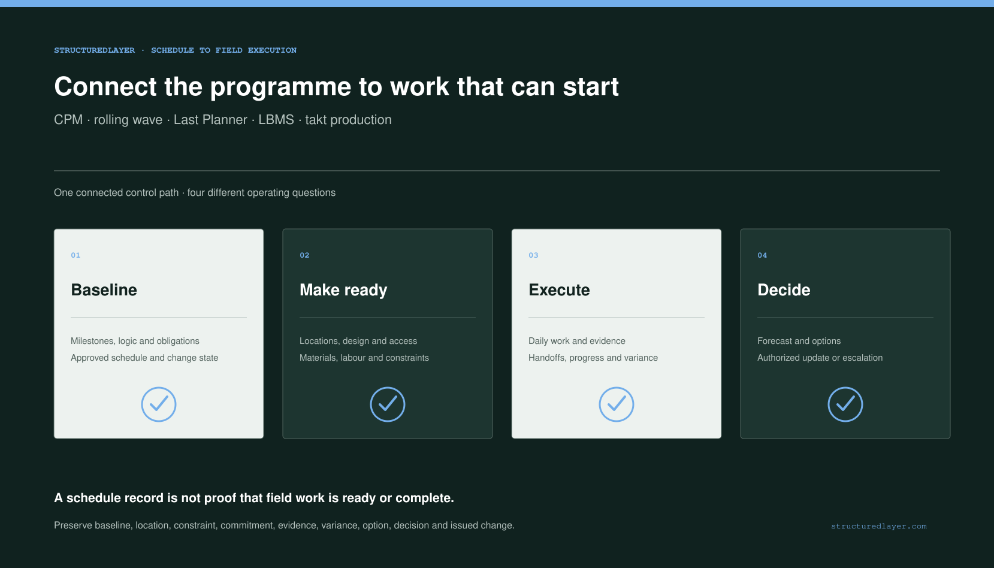Image resolution: width=994 pixels, height=568 pixels.
Task: Click 'Approved schedule and change state' line
Action: [x=144, y=358]
